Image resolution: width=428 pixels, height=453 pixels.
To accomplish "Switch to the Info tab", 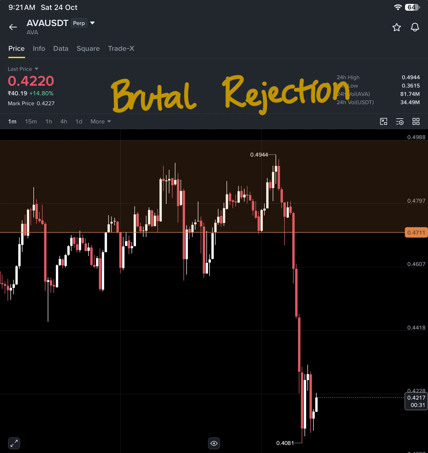I will (x=39, y=48).
